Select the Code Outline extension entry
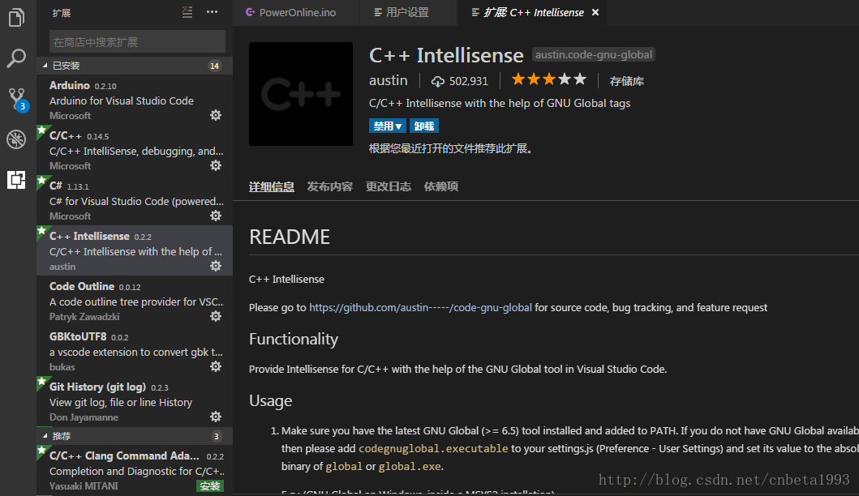 (135, 301)
